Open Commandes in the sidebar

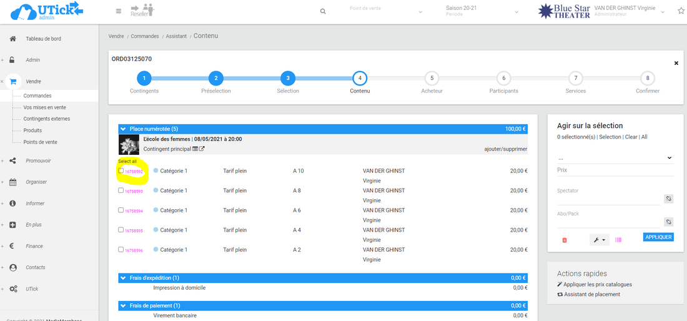[x=37, y=96]
